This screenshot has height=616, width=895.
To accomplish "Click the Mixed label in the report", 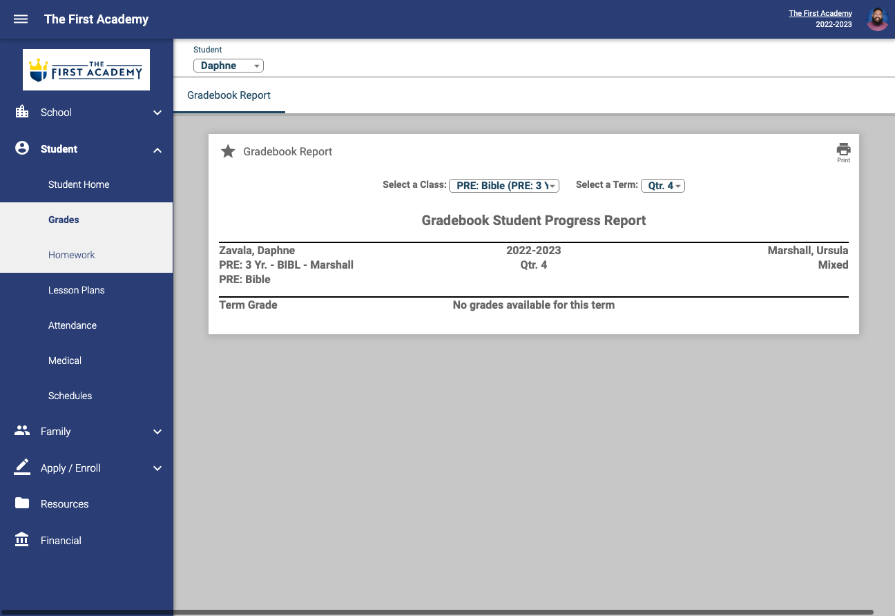I will click(x=833, y=264).
